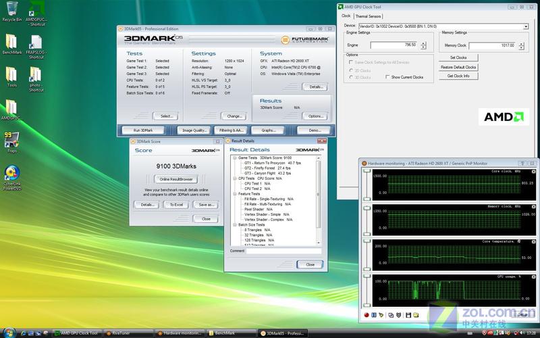The image size is (540, 338).
Task: Select the 3D Clocks radio button
Action: (351, 77)
